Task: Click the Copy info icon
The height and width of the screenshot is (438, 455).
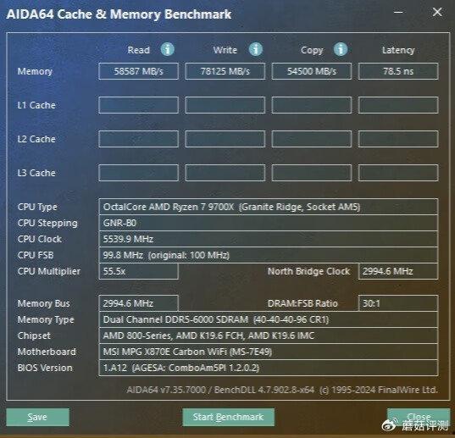Action: coord(341,49)
